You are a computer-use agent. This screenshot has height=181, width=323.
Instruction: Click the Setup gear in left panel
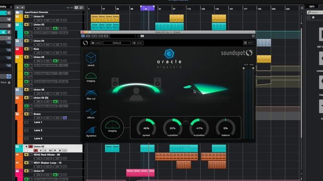coord(9,82)
